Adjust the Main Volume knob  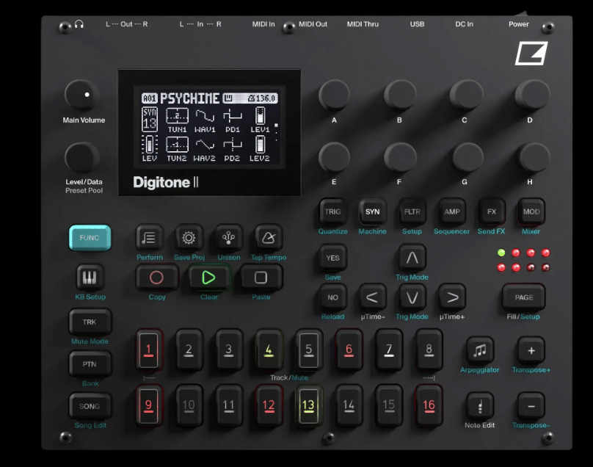82,95
